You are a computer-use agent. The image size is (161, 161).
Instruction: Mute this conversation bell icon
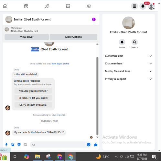pyautogui.click(x=122, y=42)
